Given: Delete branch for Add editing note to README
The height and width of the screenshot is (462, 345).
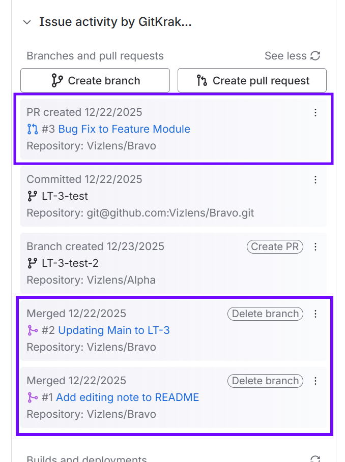Looking at the screenshot, I should pos(265,381).
